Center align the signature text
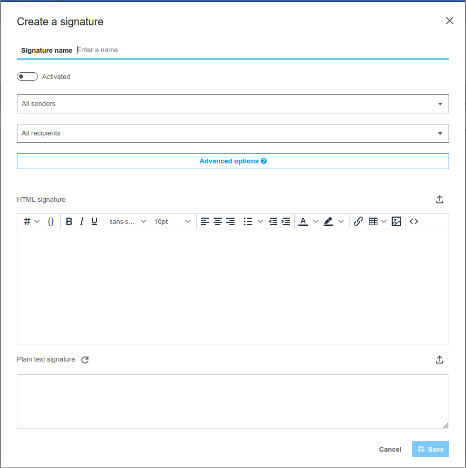466x468 pixels. coord(217,222)
